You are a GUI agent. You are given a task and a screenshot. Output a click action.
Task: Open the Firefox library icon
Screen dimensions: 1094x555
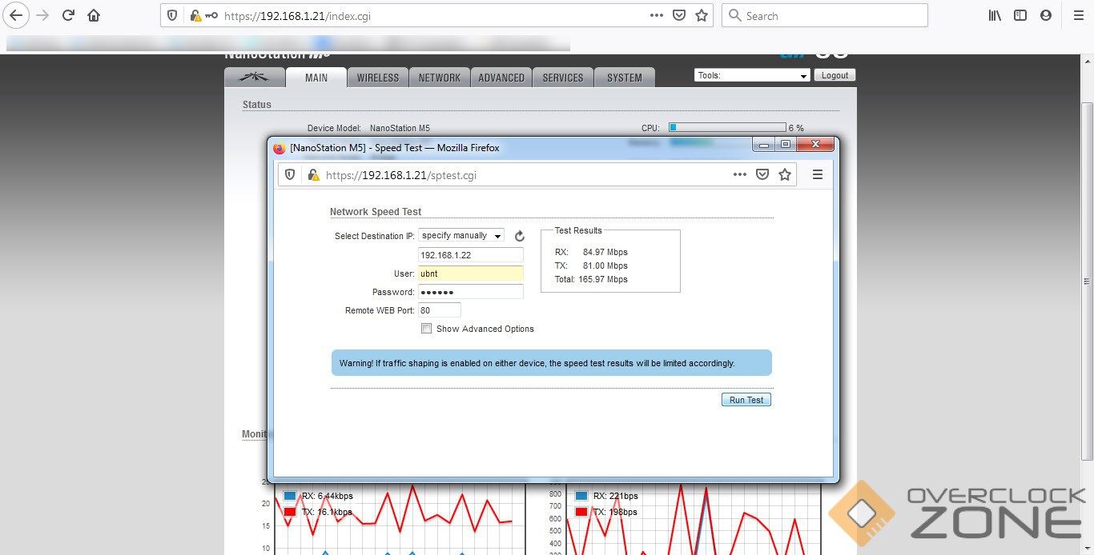click(995, 15)
